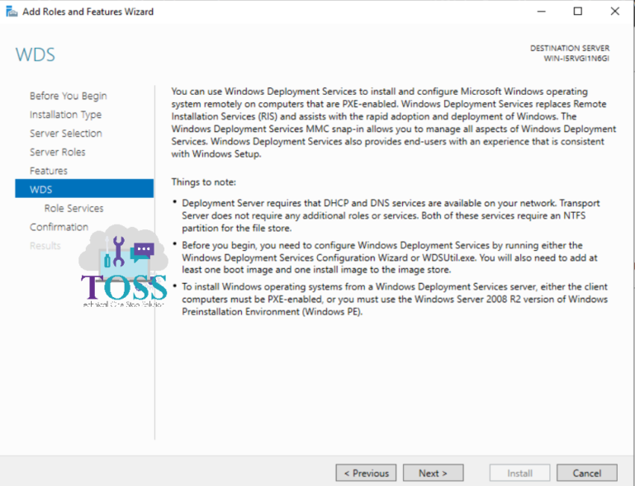Open the Features step in the sidebar
Image resolution: width=635 pixels, height=486 pixels.
(49, 171)
